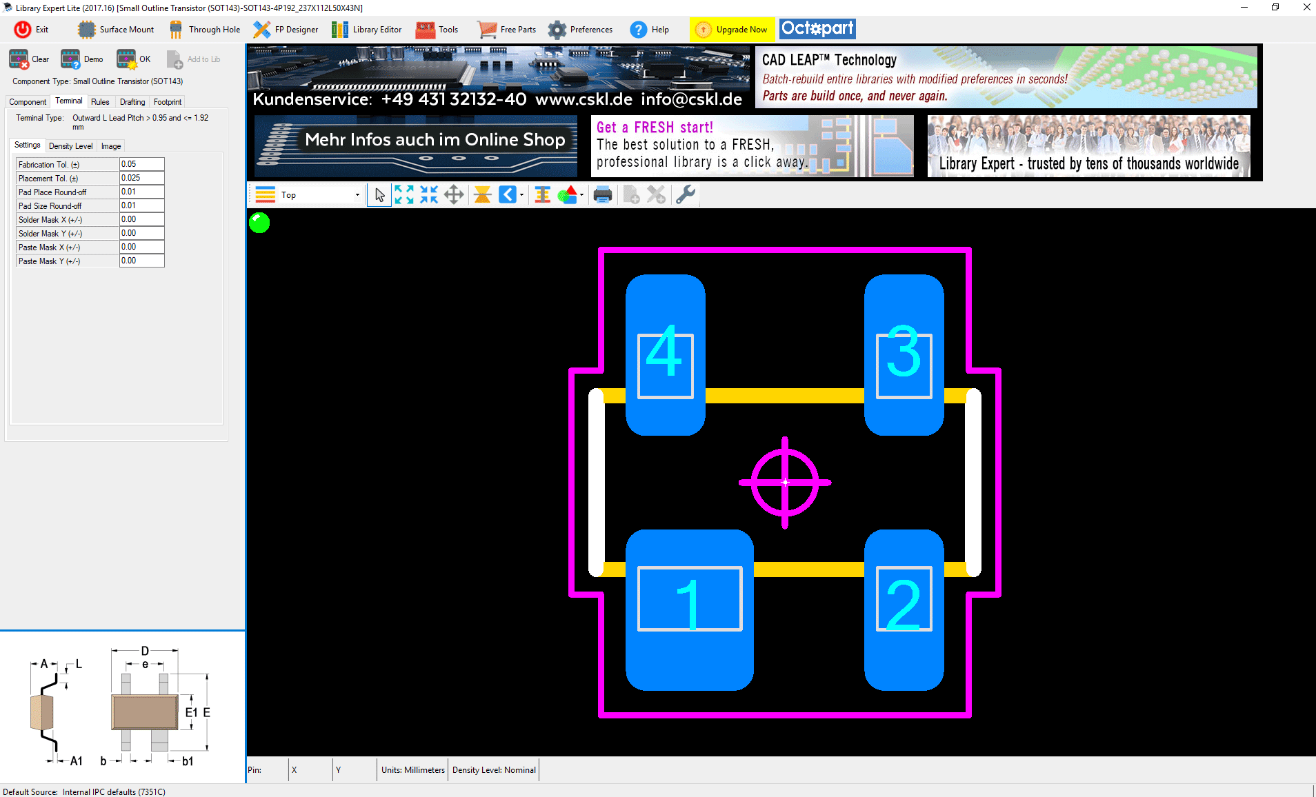Viewport: 1316px width, 797px height.
Task: Open the Tools toolbox menu
Action: (x=437, y=29)
